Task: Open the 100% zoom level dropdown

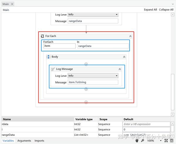Action: [161, 141]
